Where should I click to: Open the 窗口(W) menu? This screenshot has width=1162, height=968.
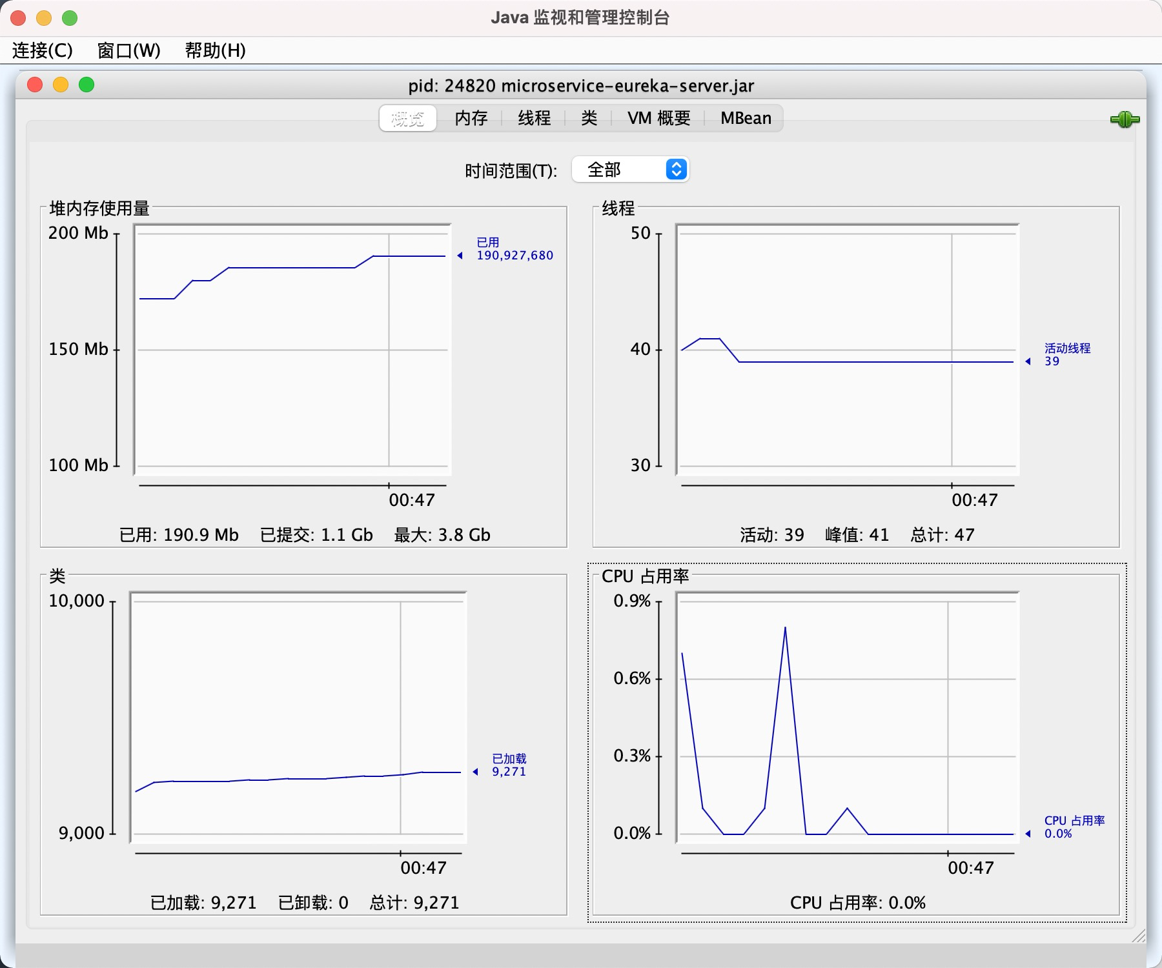128,50
